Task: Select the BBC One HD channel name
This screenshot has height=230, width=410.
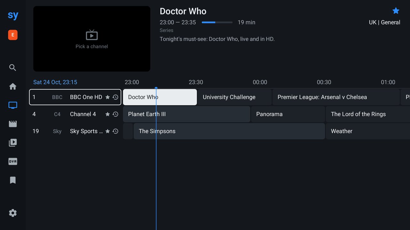Action: tap(86, 97)
